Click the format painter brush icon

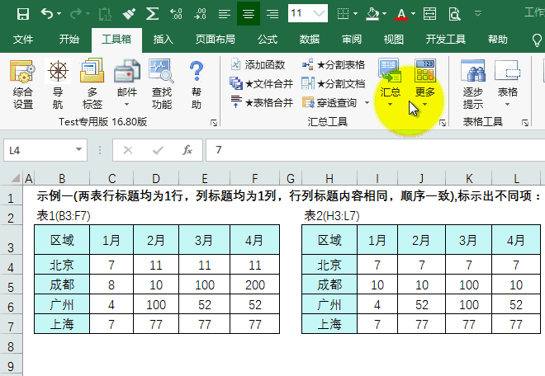coord(128,13)
